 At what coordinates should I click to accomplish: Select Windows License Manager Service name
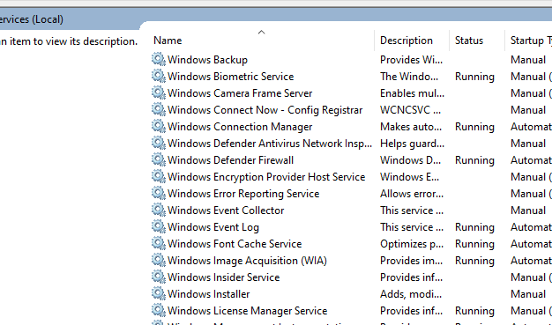247,311
